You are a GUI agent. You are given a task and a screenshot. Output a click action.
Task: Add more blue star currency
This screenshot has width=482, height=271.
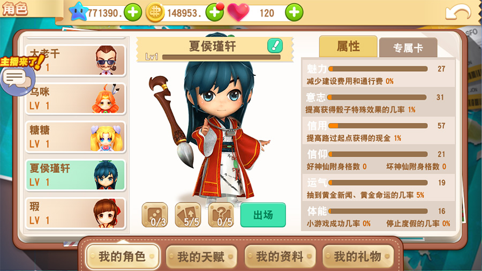[133, 12]
